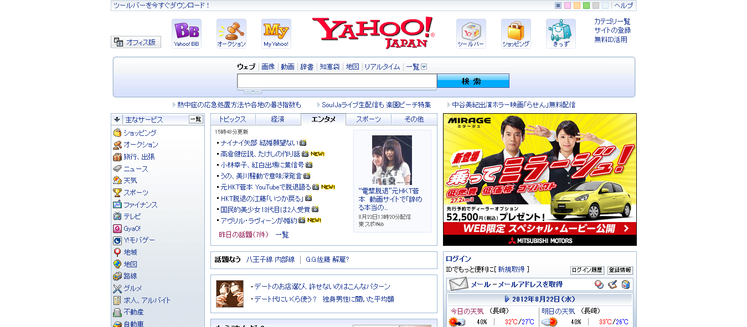The image size is (747, 327).
Task: Select the orange theme color swatch
Action: [x=577, y=6]
